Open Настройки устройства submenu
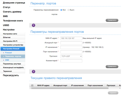This screenshot has height=97, width=127. (13, 45)
